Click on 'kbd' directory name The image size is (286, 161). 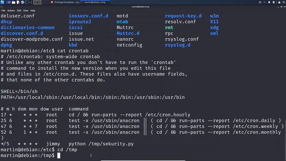pos(73,45)
